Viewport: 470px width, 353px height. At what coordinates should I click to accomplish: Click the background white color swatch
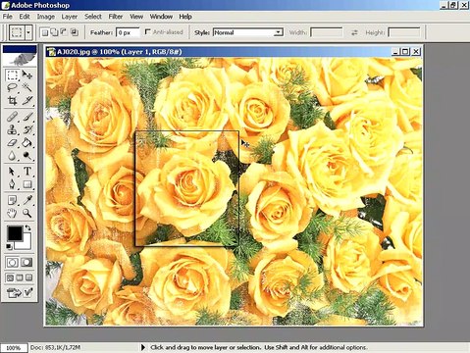26,243
